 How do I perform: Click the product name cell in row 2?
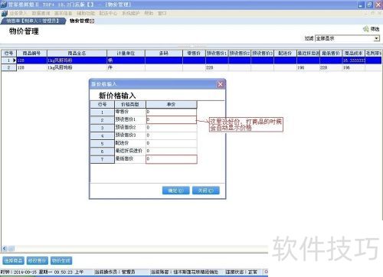pos(77,67)
